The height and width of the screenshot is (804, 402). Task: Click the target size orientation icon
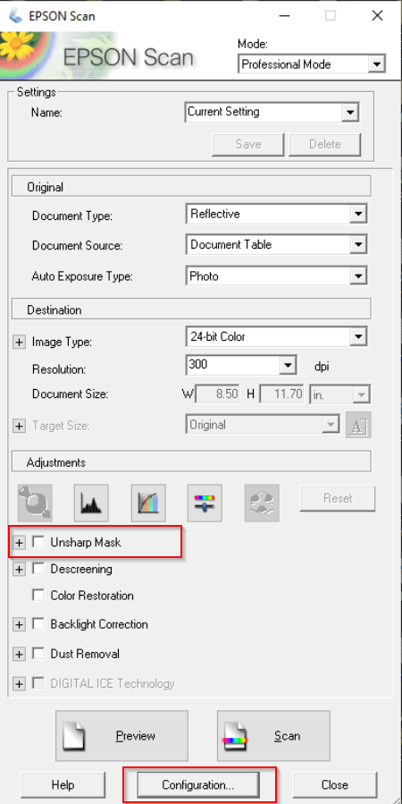[358, 425]
